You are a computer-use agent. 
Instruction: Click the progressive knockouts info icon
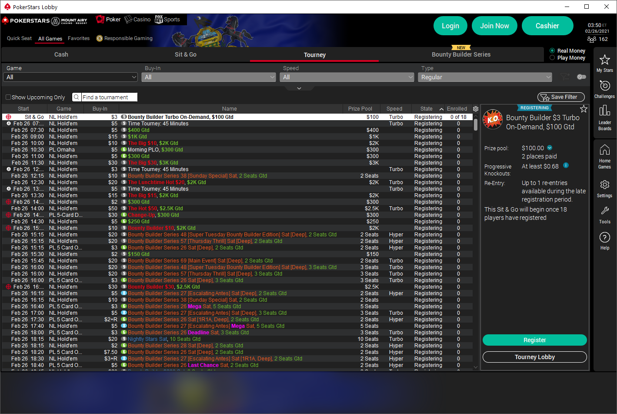point(566,165)
